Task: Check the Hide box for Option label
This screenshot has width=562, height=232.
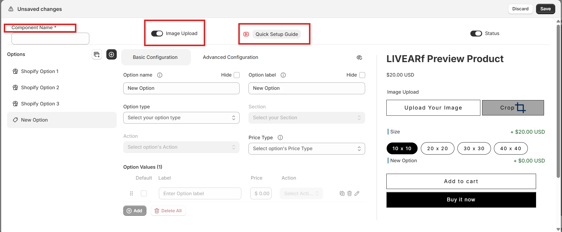Action: tap(362, 75)
